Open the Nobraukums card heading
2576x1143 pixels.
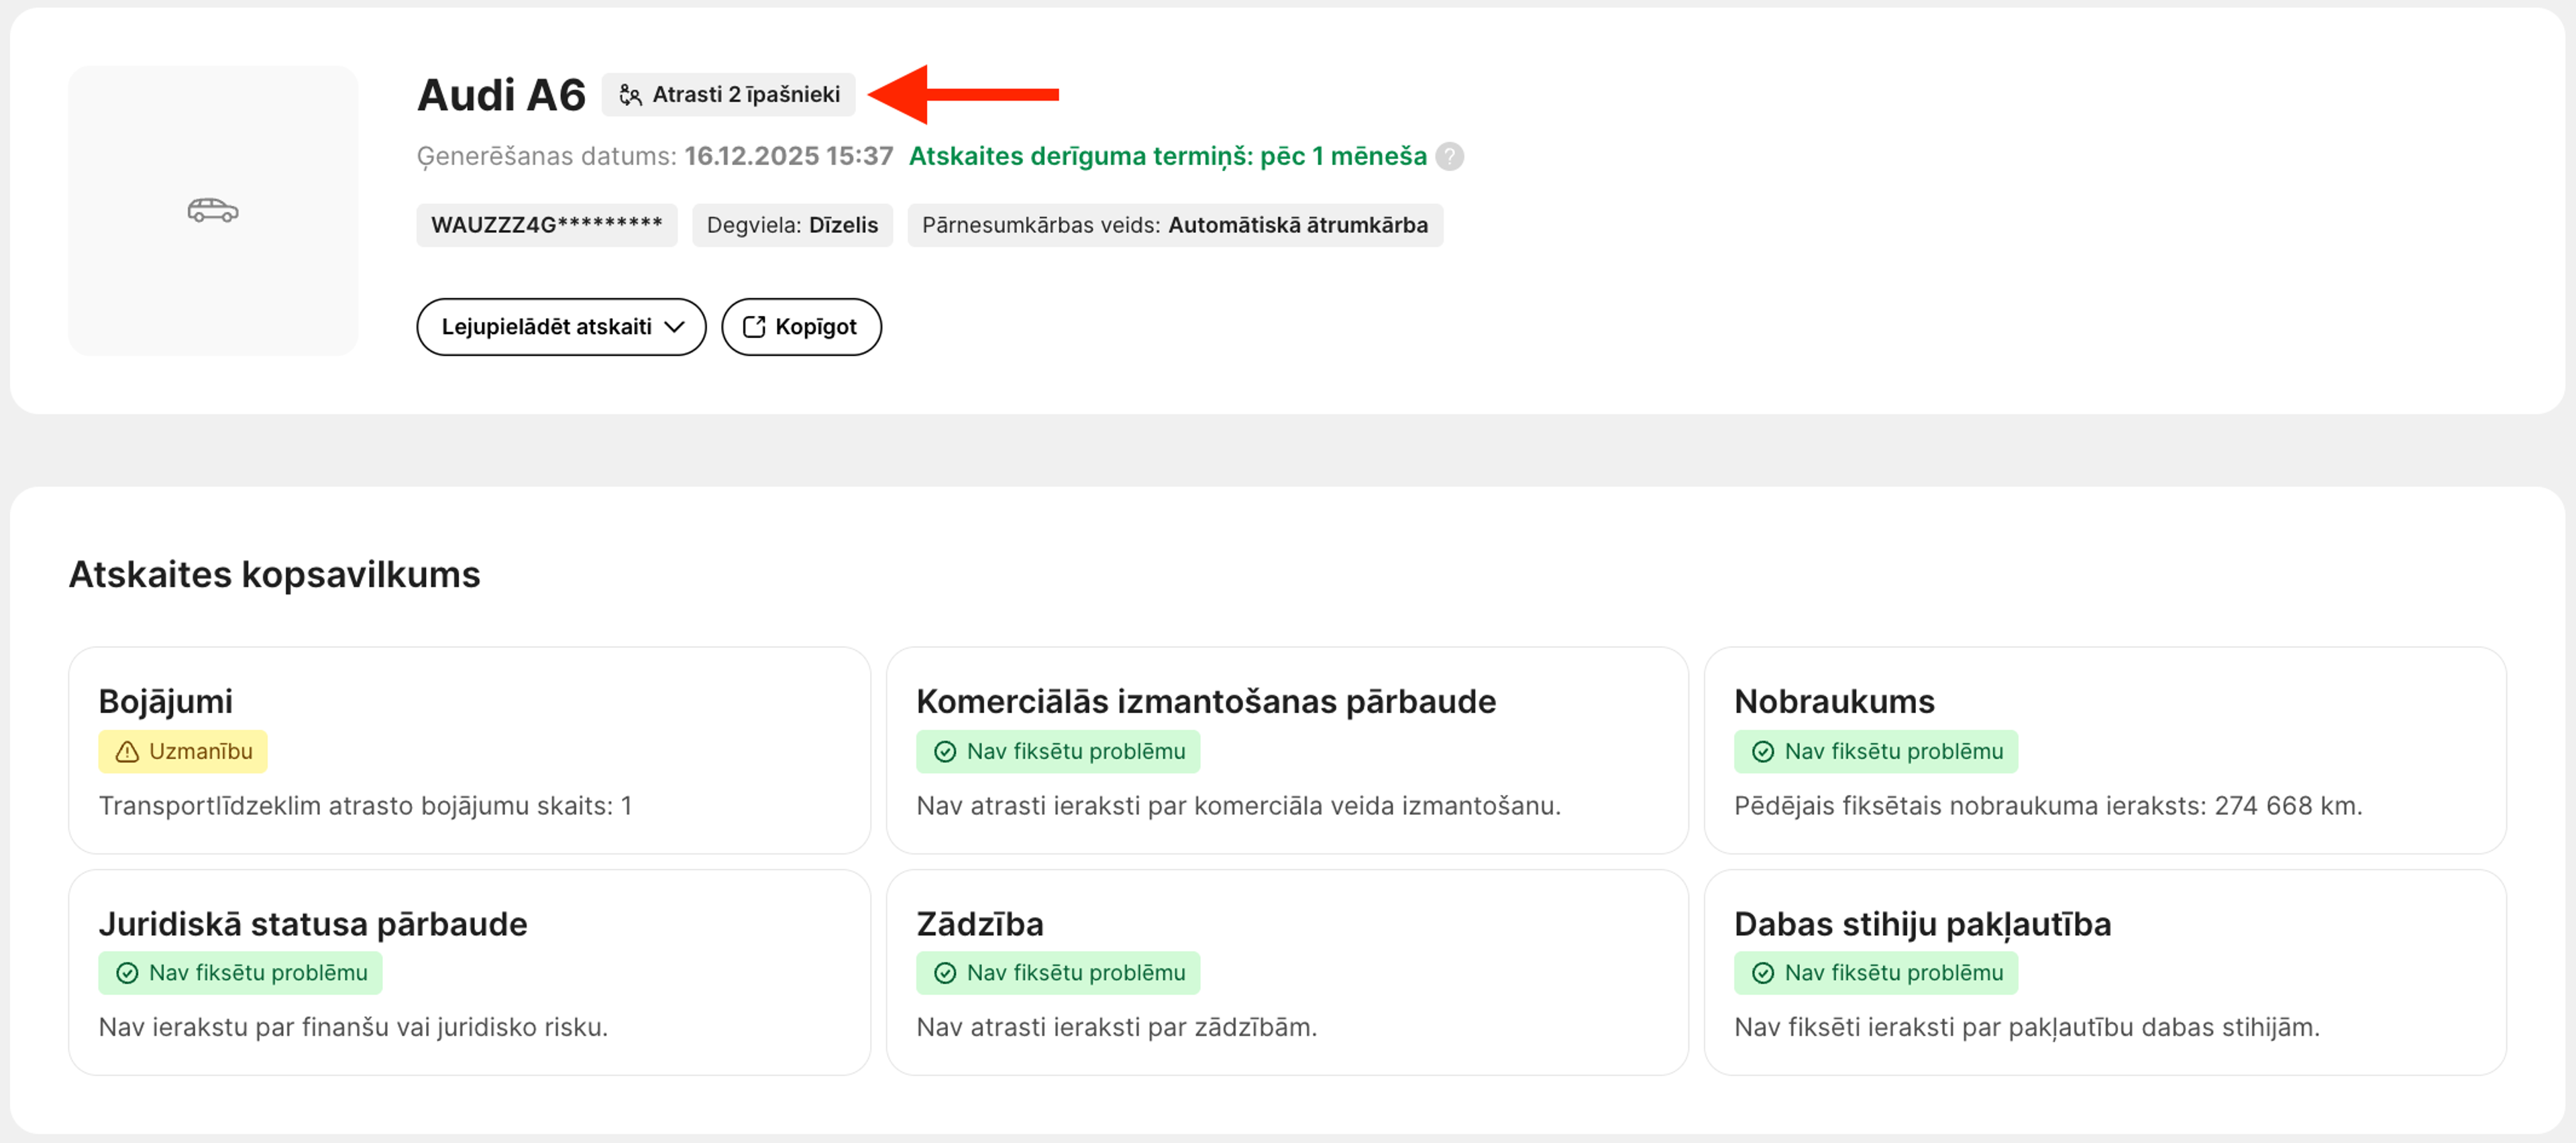[1834, 701]
